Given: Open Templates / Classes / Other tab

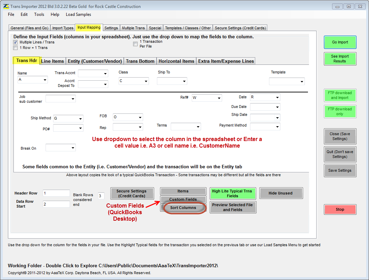Looking at the screenshot, I should (188, 28).
